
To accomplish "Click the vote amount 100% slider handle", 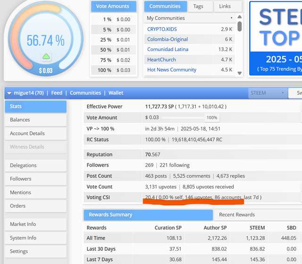I will [212, 118].
